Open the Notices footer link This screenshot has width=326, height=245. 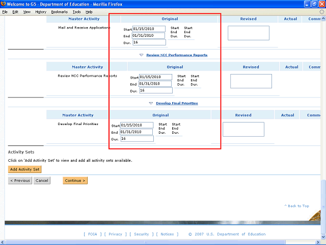[167, 234]
